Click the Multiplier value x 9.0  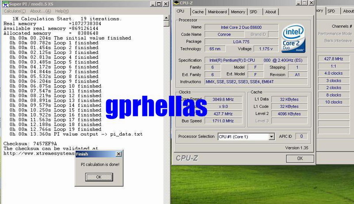pos(223,106)
